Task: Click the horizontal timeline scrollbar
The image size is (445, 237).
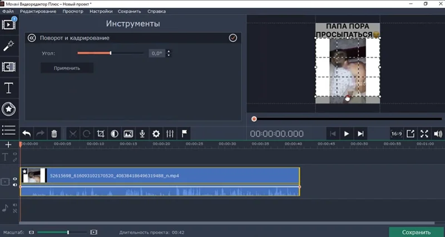Action: [227, 223]
